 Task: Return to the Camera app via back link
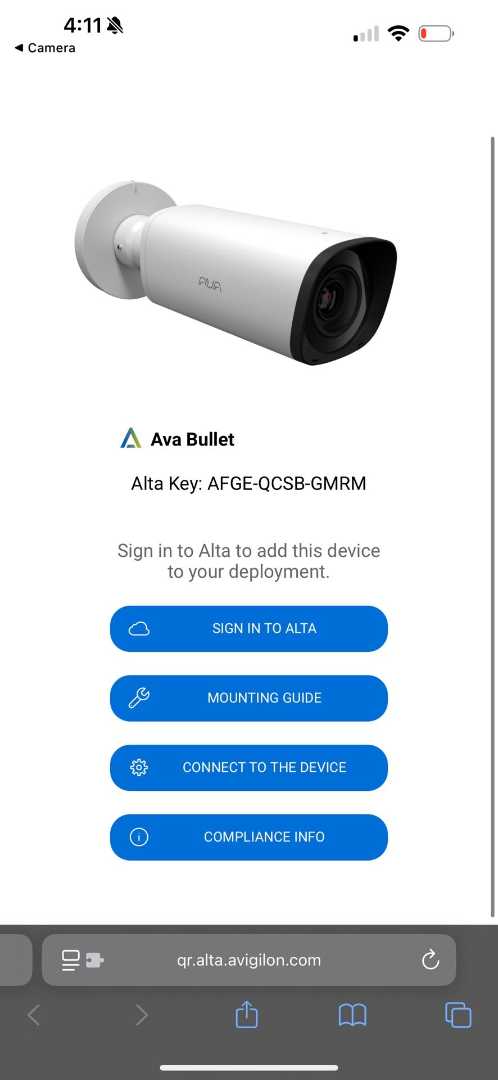tap(45, 48)
